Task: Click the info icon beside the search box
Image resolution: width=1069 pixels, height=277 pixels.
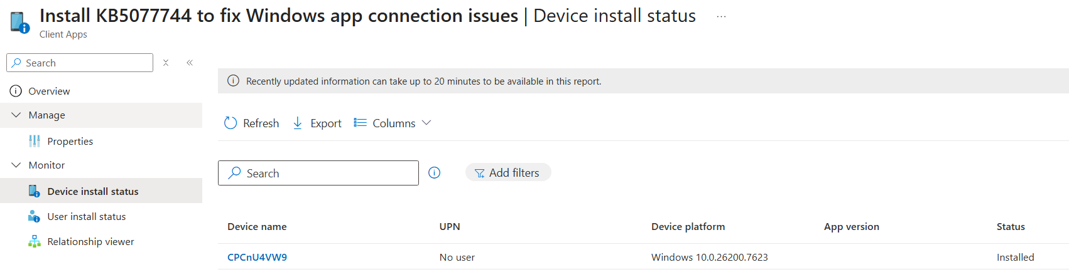Action: [434, 173]
